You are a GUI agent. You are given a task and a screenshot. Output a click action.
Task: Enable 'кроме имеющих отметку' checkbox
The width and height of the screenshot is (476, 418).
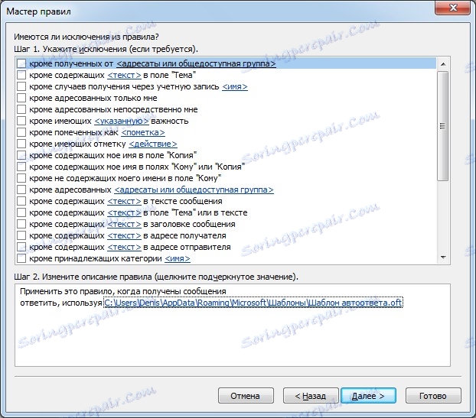point(21,144)
